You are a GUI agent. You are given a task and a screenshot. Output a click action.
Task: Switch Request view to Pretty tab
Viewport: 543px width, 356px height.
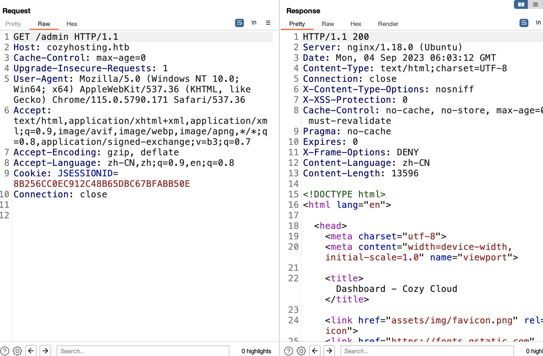[x=13, y=24]
